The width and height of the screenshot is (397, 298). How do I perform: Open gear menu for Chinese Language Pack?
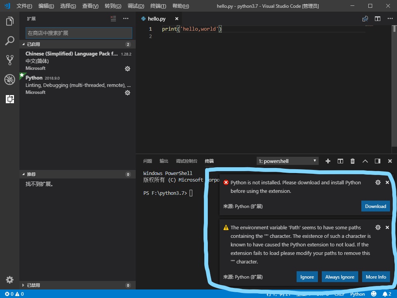tap(127, 68)
